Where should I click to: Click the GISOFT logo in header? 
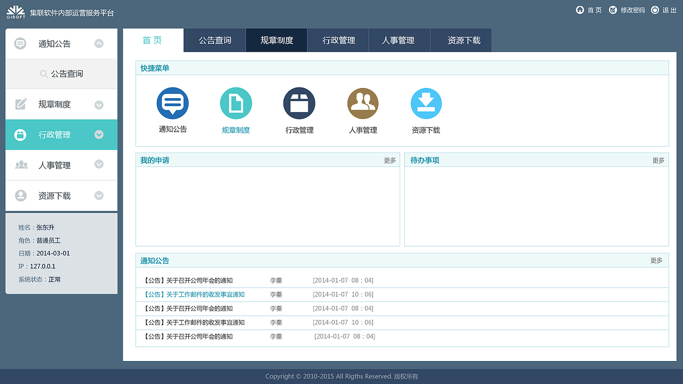(16, 12)
